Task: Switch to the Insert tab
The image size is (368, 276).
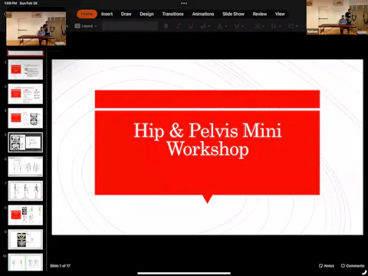Action: [107, 14]
